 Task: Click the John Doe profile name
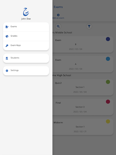(x=26, y=19)
